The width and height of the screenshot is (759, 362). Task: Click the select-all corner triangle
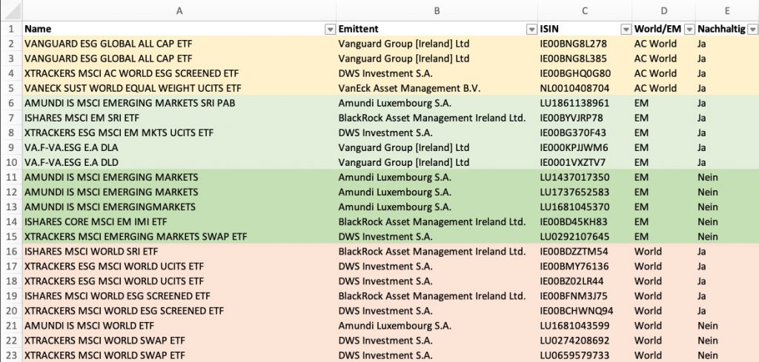coord(11,10)
